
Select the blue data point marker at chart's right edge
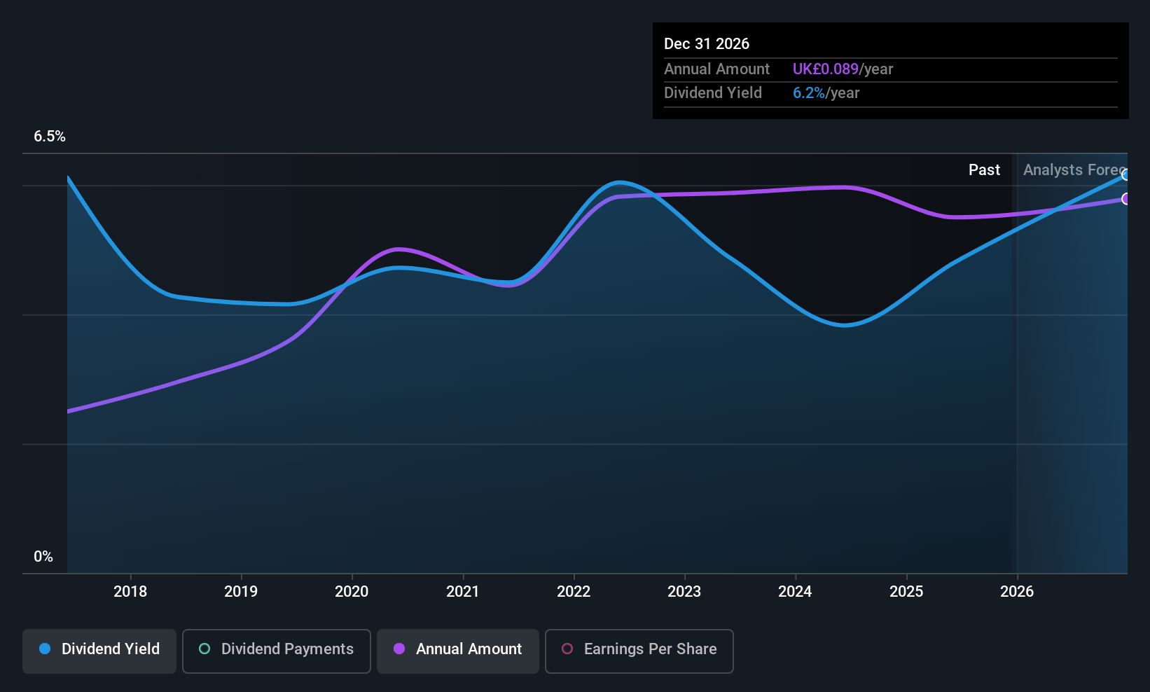click(1125, 176)
